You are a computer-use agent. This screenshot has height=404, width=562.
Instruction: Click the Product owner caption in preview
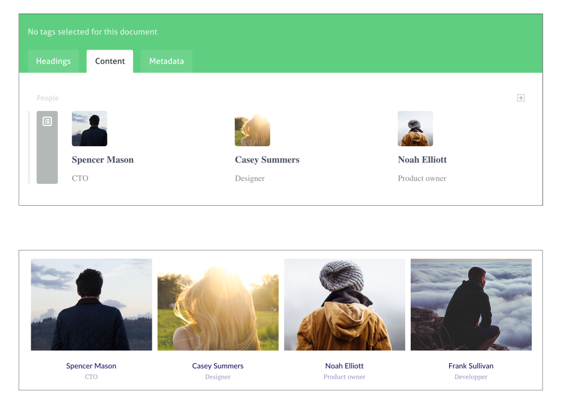[344, 377]
